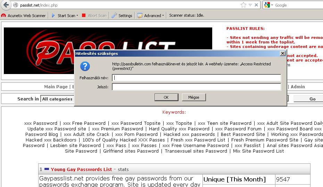323x187 pixels.
Task: Start Scan using the play icon
Action: coord(53,15)
